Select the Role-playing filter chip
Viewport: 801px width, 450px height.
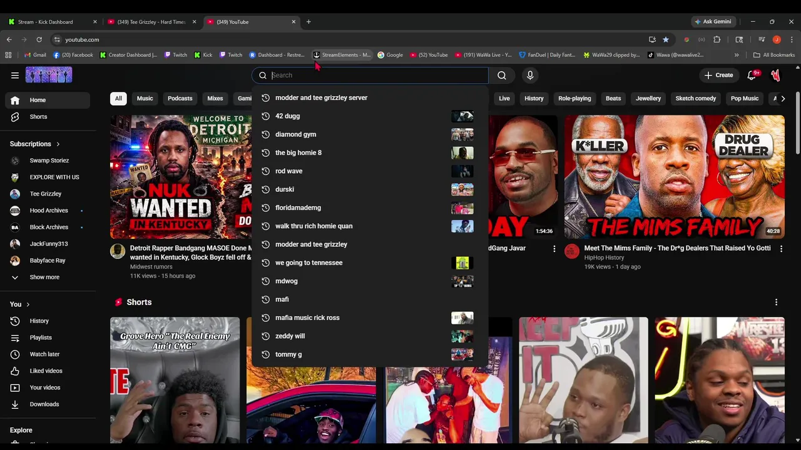pos(574,99)
